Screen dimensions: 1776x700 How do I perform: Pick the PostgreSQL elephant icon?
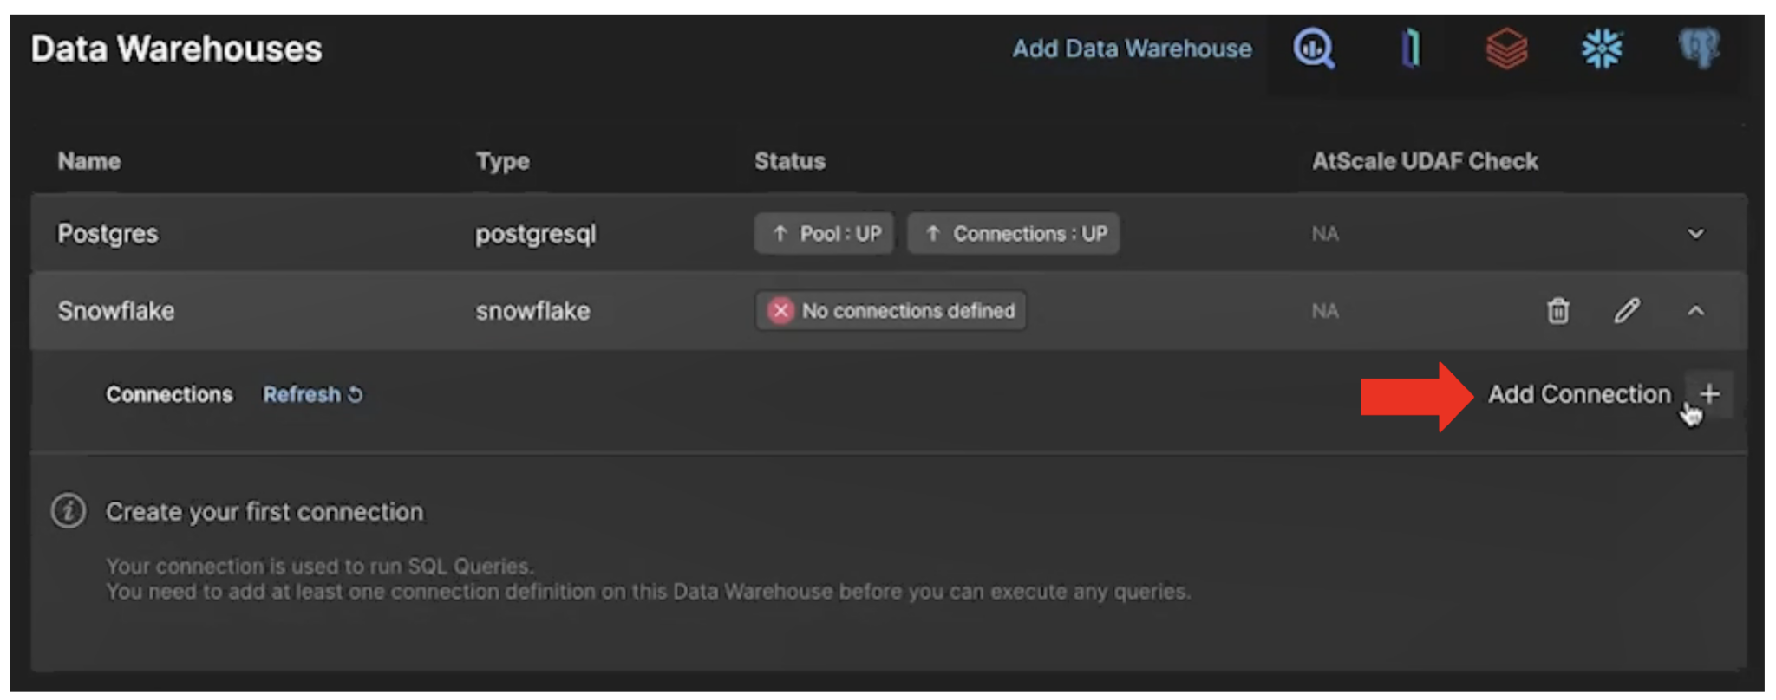pos(1698,49)
